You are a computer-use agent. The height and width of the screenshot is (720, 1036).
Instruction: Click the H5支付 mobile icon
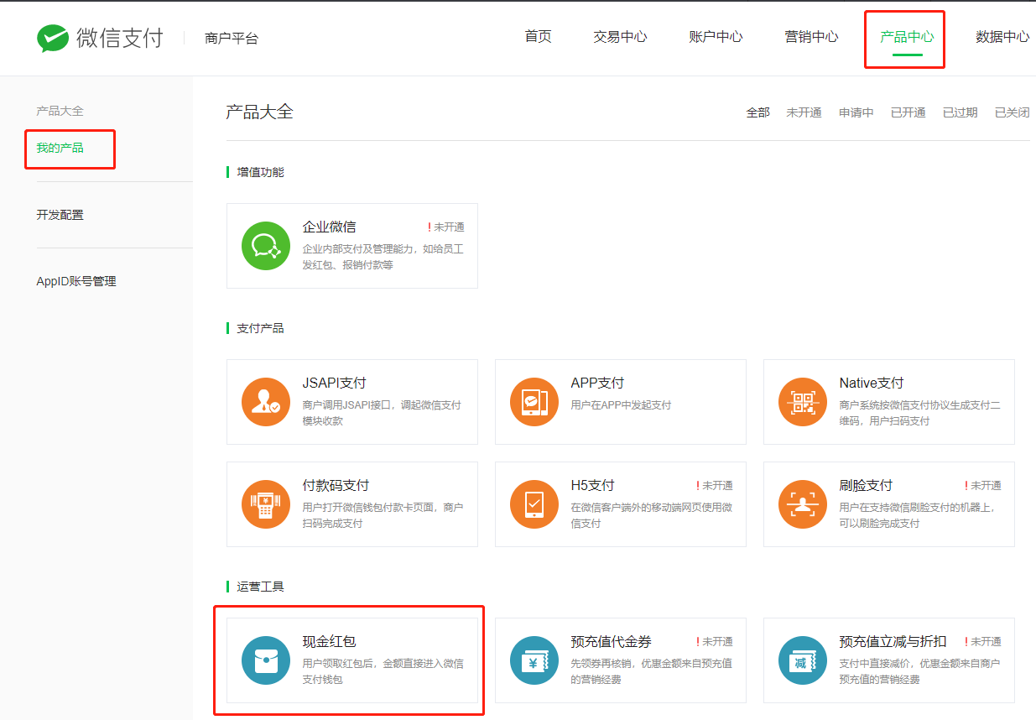click(x=534, y=504)
